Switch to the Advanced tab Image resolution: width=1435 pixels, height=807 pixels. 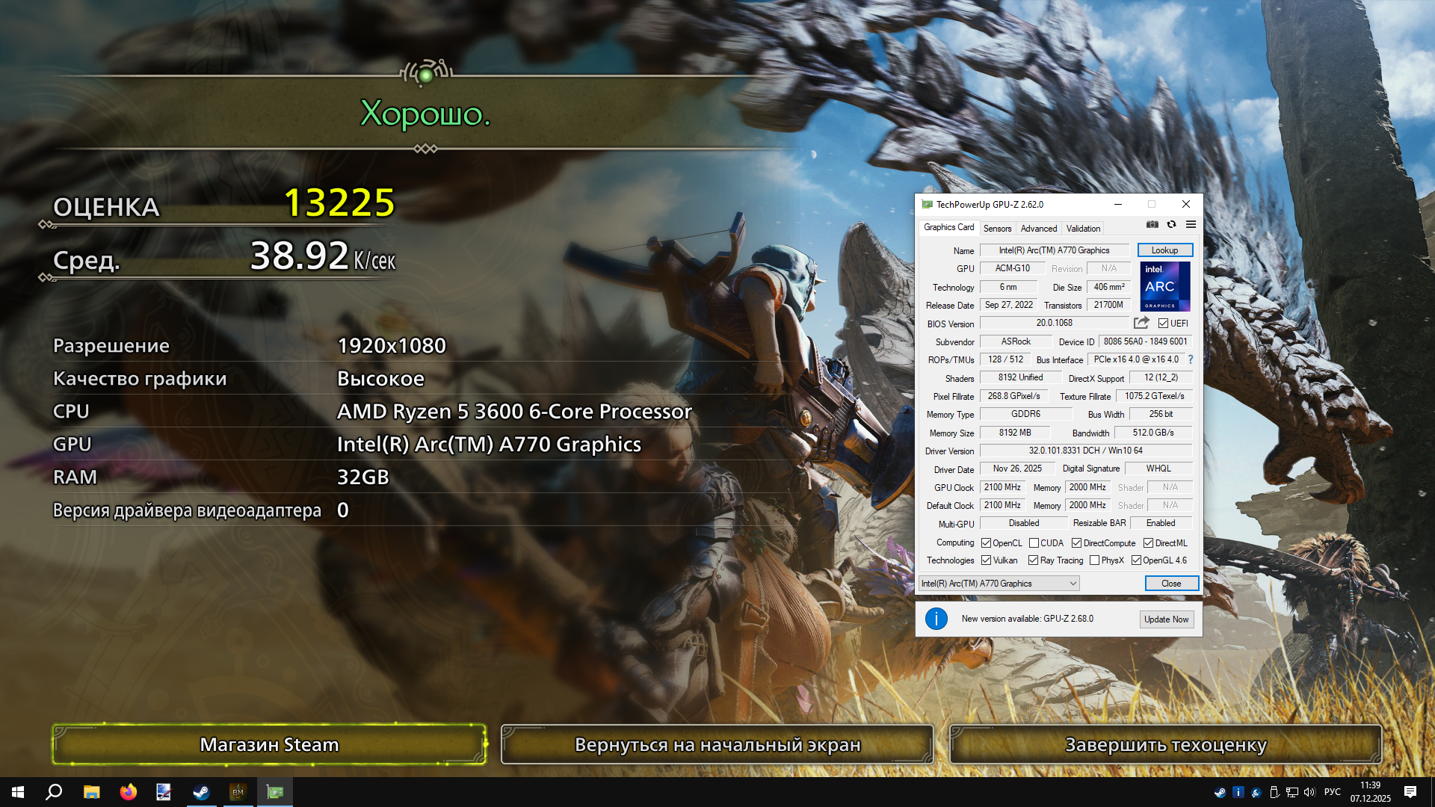click(1038, 229)
